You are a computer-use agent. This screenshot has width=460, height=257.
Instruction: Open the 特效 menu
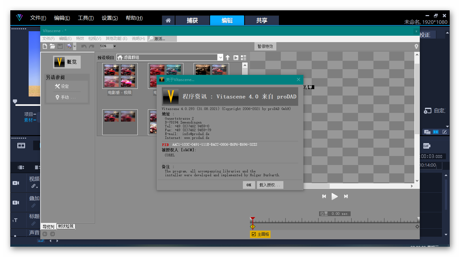point(80,39)
